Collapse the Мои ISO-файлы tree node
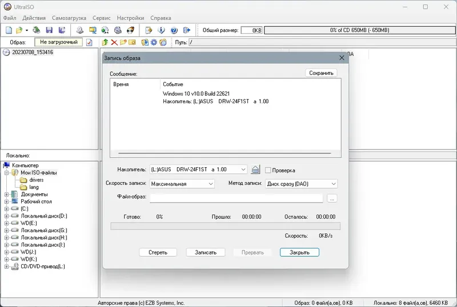The height and width of the screenshot is (307, 457). tap(6, 173)
